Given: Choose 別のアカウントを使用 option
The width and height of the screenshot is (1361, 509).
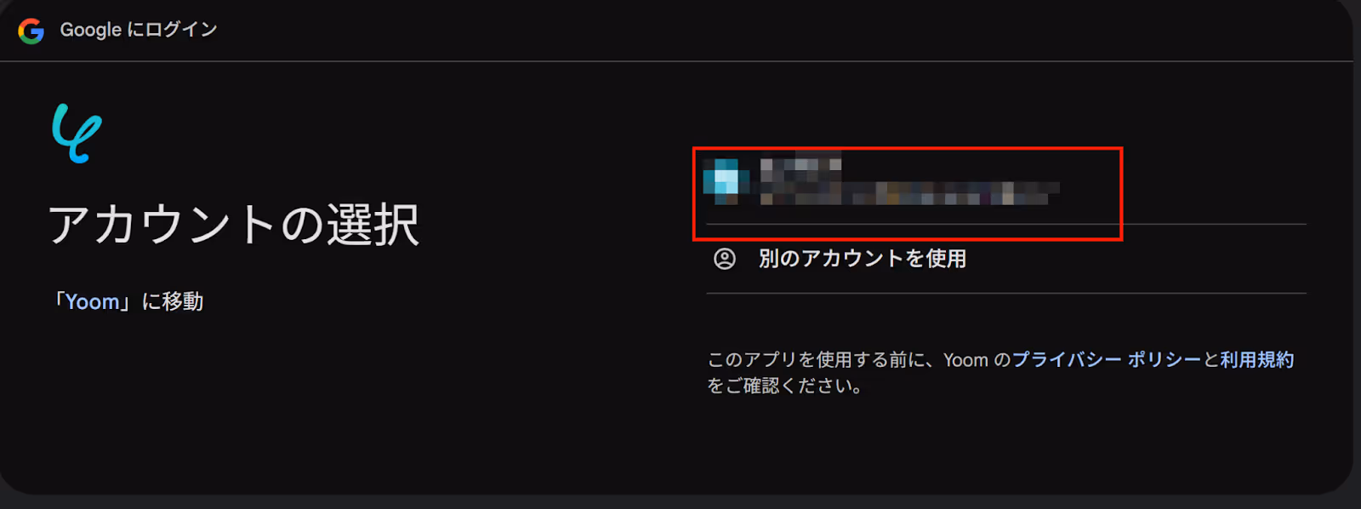Looking at the screenshot, I should coord(1005,259).
